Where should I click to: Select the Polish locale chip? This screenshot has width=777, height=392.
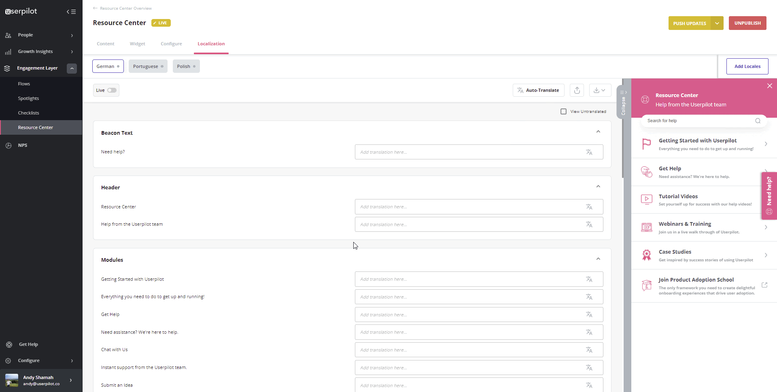[x=184, y=66]
